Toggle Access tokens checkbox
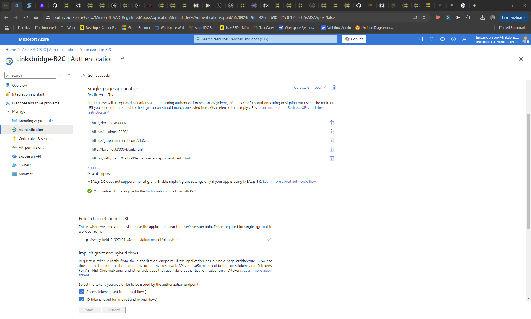The width and height of the screenshot is (531, 319). (82, 292)
